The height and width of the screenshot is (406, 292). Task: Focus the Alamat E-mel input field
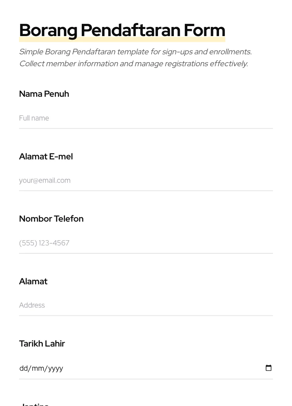(x=146, y=180)
